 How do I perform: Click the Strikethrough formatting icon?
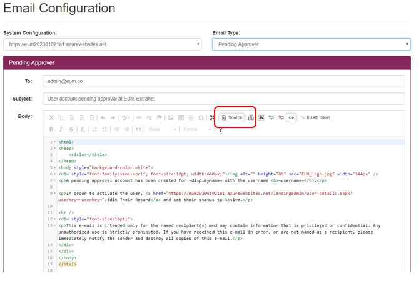[71, 129]
